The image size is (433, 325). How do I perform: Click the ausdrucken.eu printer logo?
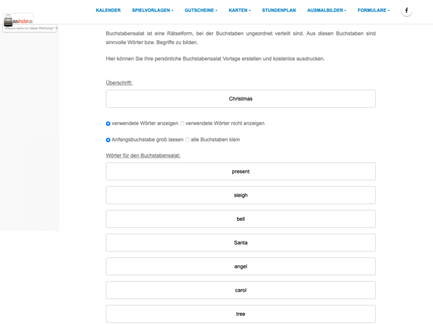[x=18, y=20]
